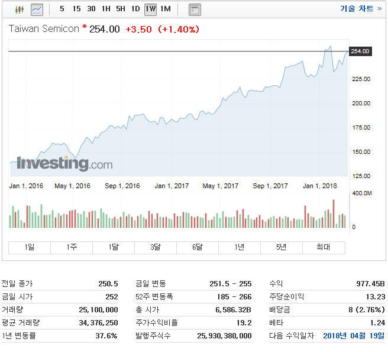Set chart interval to 5 minutes
The width and height of the screenshot is (388, 352).
(x=62, y=9)
